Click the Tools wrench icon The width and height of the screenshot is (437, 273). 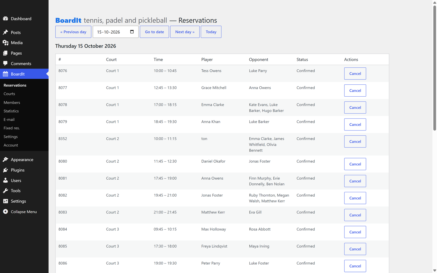coord(5,191)
